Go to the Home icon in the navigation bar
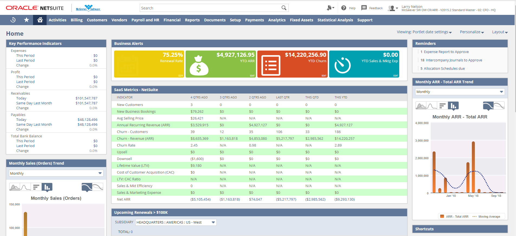The width and height of the screenshot is (516, 236). click(40, 20)
